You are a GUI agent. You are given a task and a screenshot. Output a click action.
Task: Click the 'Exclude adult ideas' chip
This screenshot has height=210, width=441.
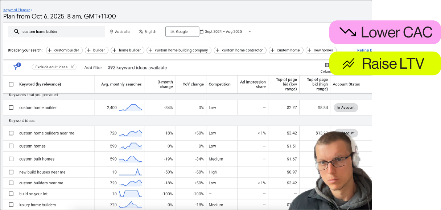click(54, 67)
